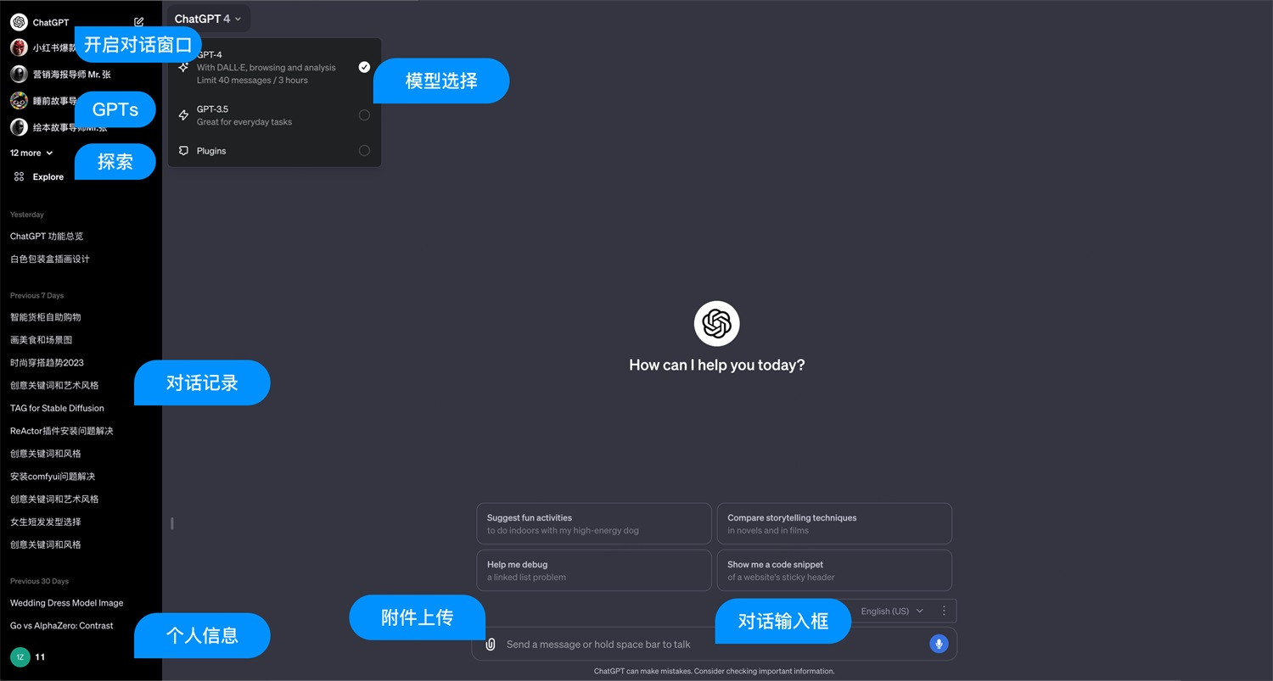Open the English (US) language dropdown

892,611
